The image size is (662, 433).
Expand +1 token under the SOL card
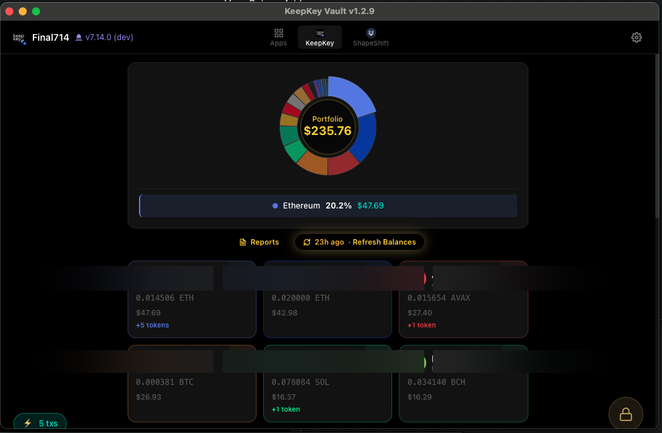tap(286, 409)
